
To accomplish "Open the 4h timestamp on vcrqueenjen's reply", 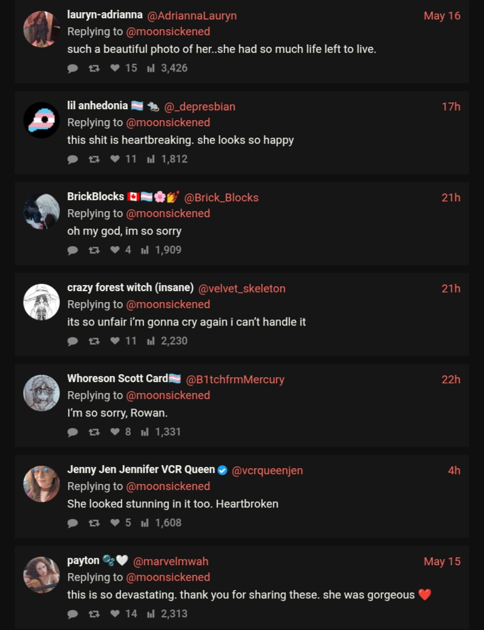I will [454, 471].
